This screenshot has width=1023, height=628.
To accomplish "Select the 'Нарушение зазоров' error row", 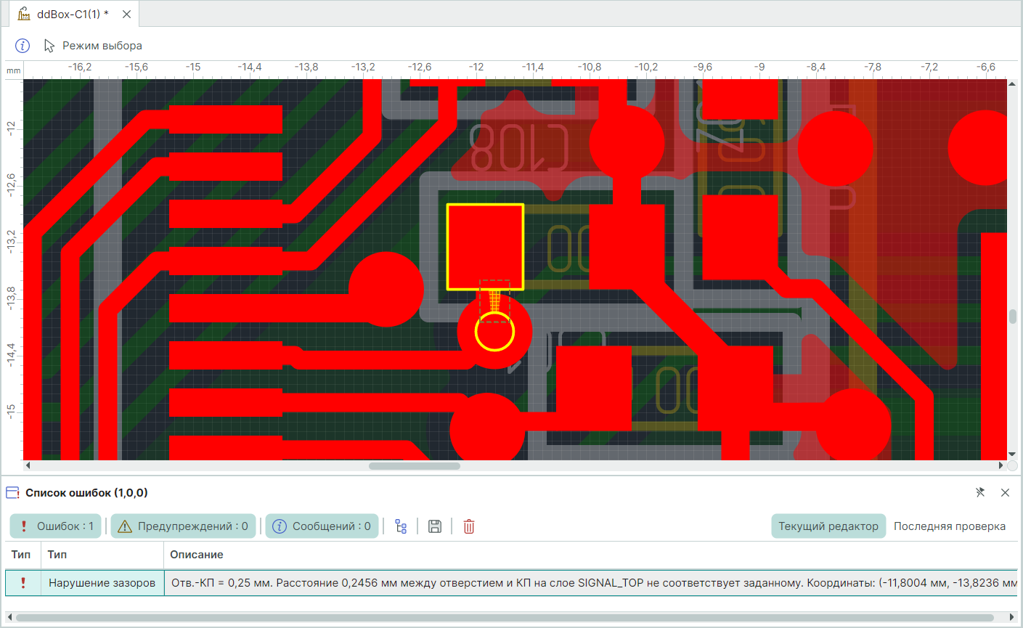I will (x=102, y=582).
